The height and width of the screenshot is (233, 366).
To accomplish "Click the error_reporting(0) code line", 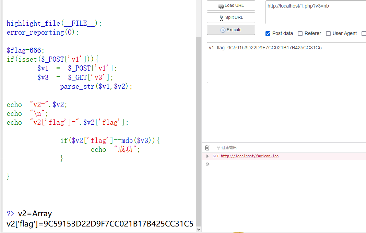I will [x=43, y=32].
